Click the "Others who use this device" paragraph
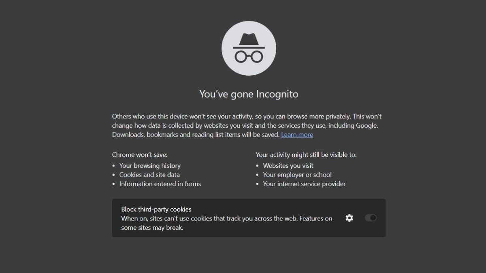 click(x=247, y=125)
